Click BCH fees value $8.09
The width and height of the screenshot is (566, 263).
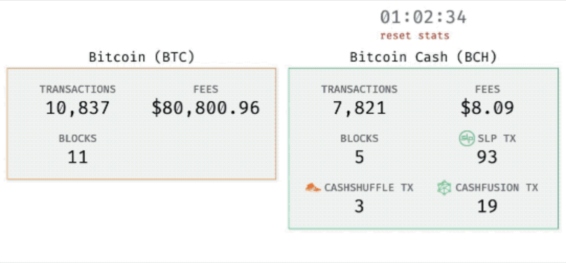tap(488, 108)
